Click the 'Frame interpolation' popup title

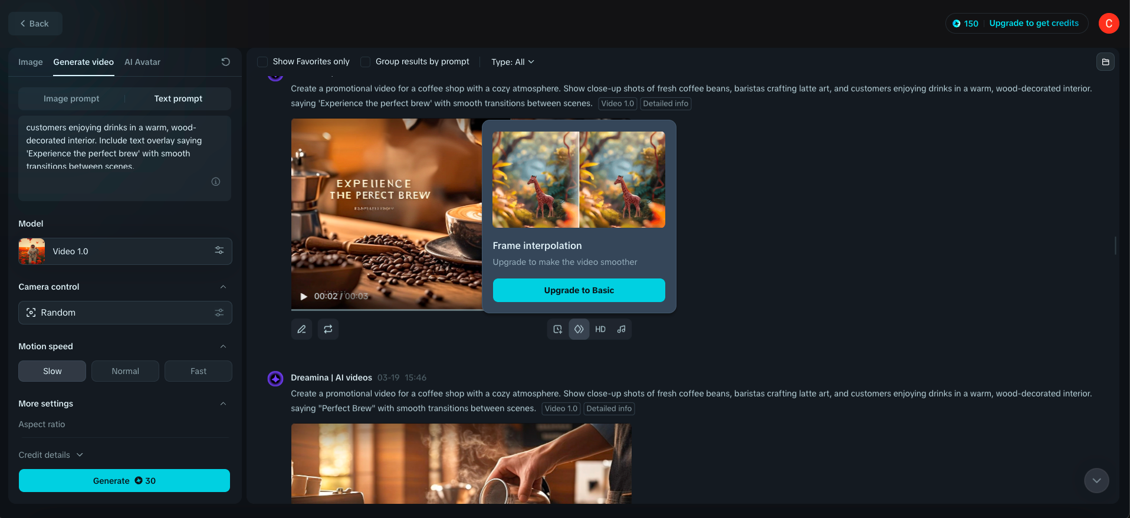[537, 246]
